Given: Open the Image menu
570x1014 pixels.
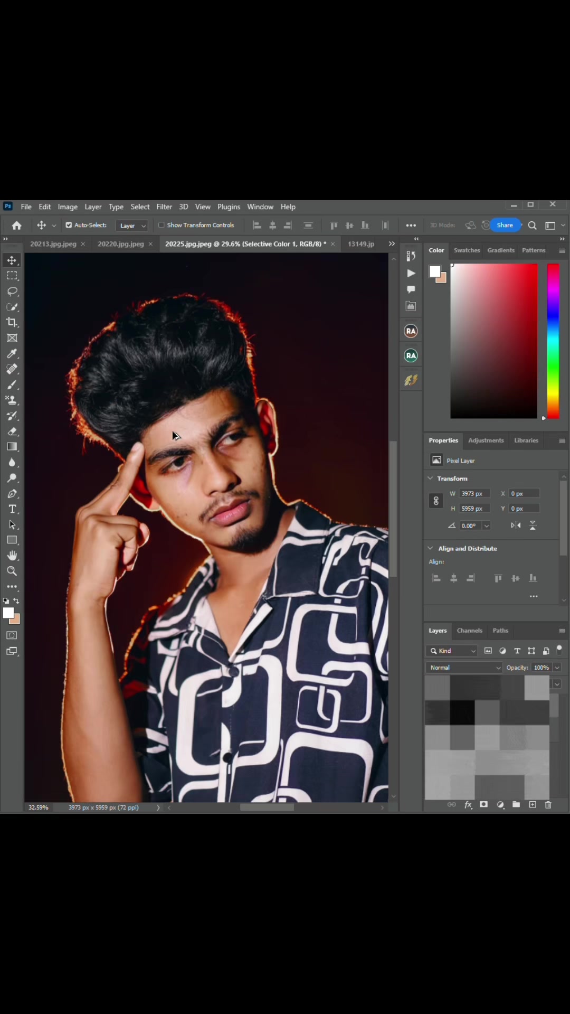Looking at the screenshot, I should click(x=68, y=207).
